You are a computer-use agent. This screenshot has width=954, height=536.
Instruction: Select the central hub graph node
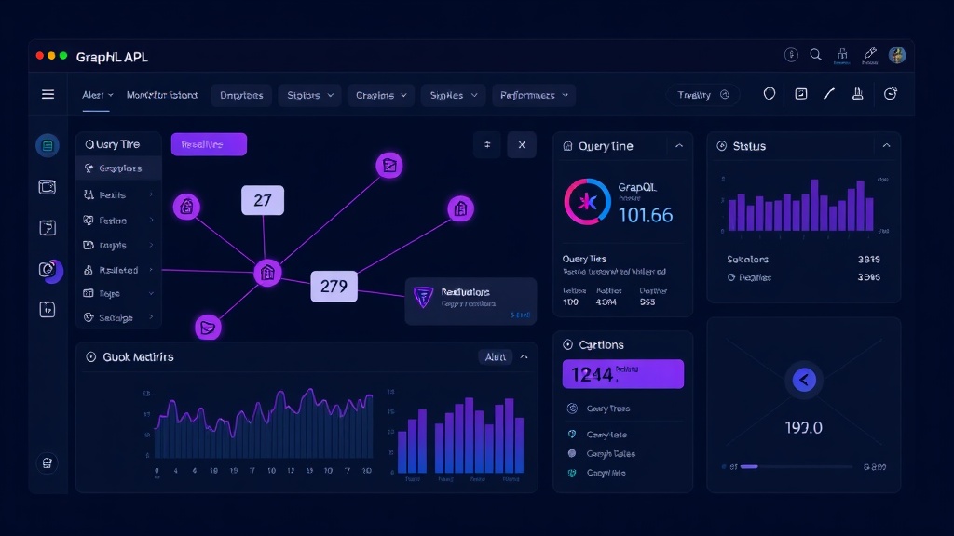(267, 273)
